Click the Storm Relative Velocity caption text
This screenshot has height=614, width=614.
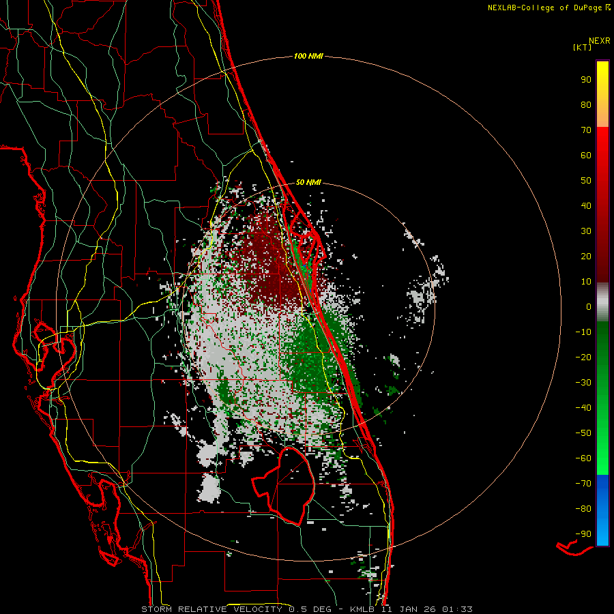pos(306,609)
